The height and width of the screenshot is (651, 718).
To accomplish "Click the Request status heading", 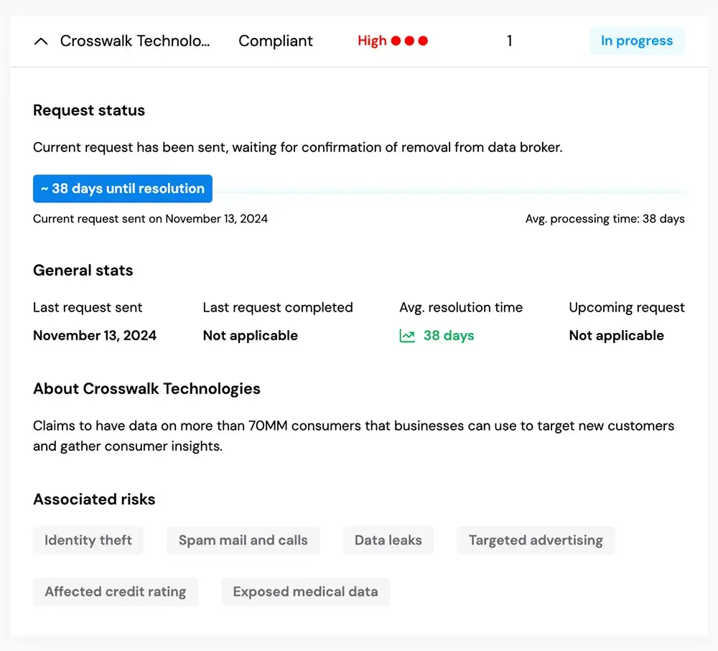I will pos(89,111).
